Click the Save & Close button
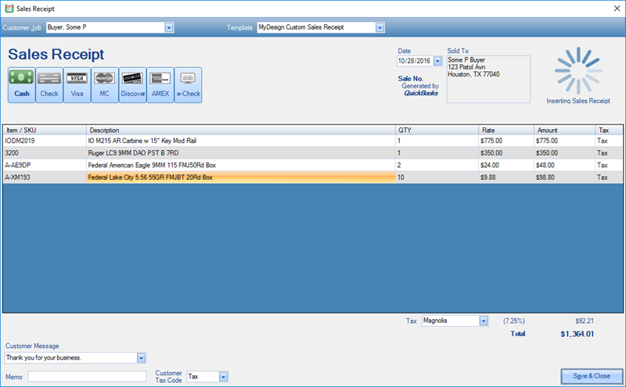Viewport: 626px width, 387px height. [x=592, y=376]
